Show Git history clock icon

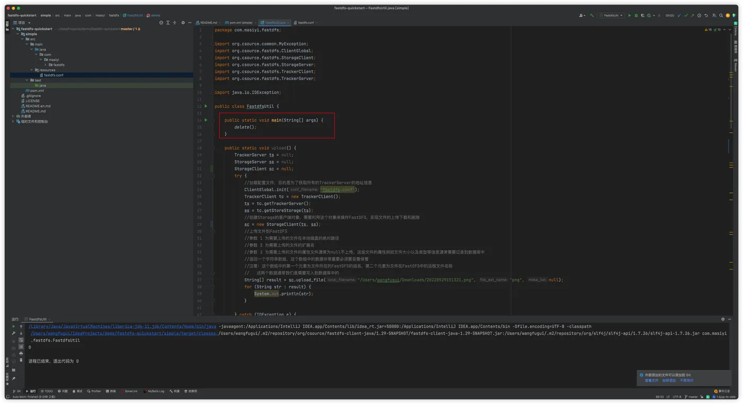tap(699, 15)
